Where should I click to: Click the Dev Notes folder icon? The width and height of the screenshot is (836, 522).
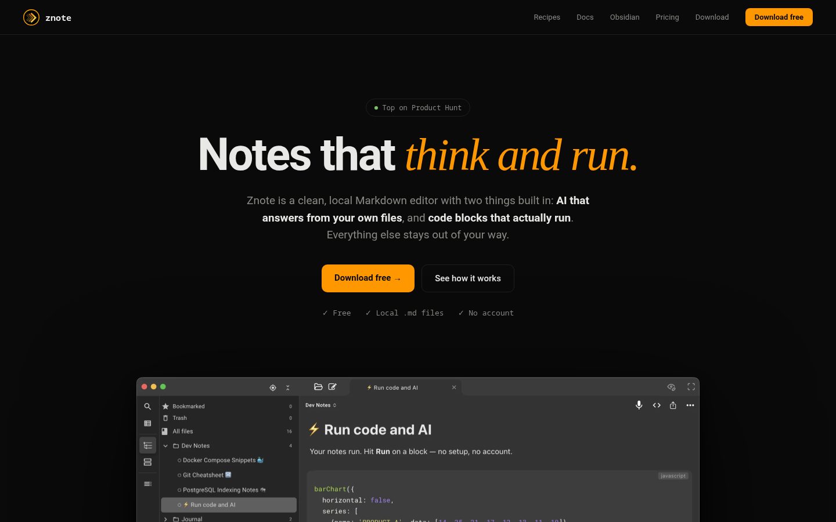(x=176, y=446)
